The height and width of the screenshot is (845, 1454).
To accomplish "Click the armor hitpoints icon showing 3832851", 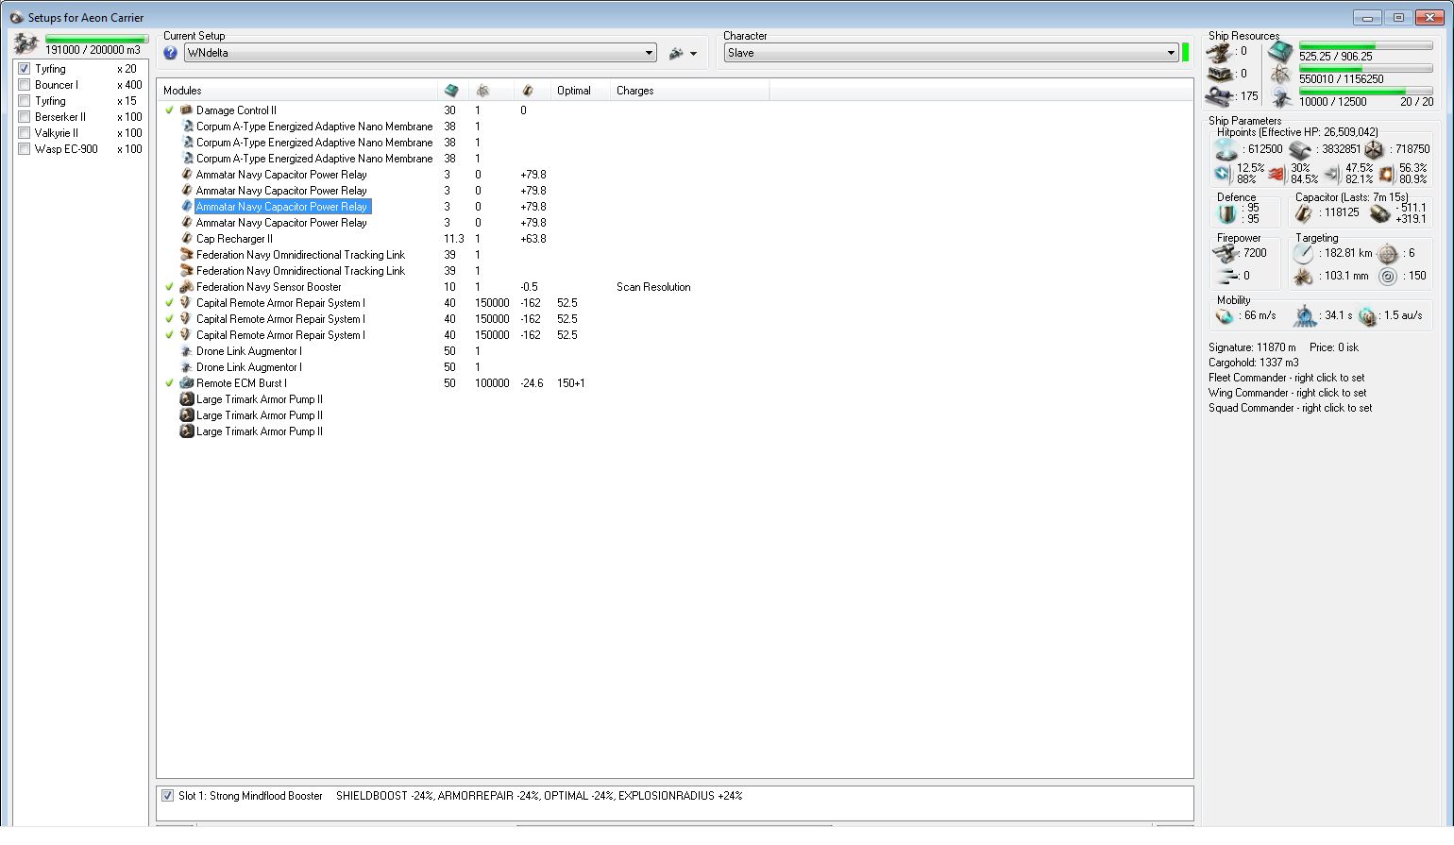I will coord(1300,149).
